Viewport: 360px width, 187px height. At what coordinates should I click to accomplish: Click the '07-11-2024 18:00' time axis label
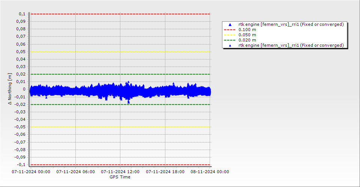pos(165,172)
